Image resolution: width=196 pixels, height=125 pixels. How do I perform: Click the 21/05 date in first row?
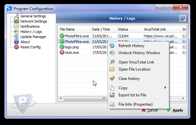(x=102, y=36)
